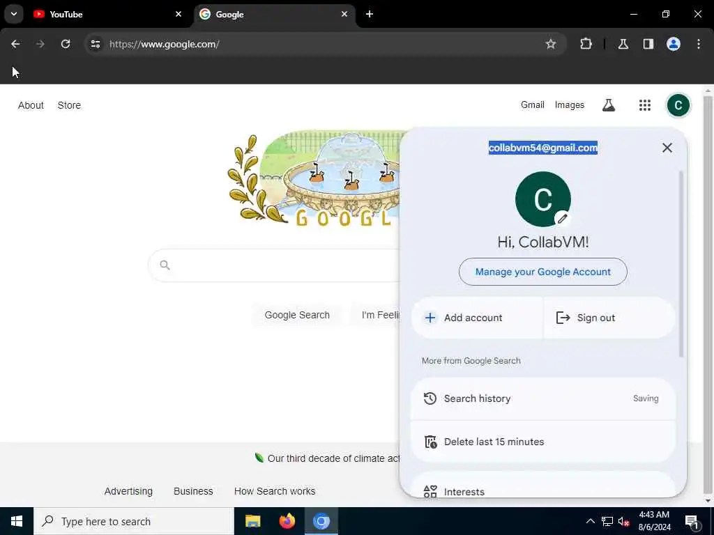Screen dimensions: 714x535
Task: Open the Extensions puzzle icon
Action: pyautogui.click(x=586, y=44)
